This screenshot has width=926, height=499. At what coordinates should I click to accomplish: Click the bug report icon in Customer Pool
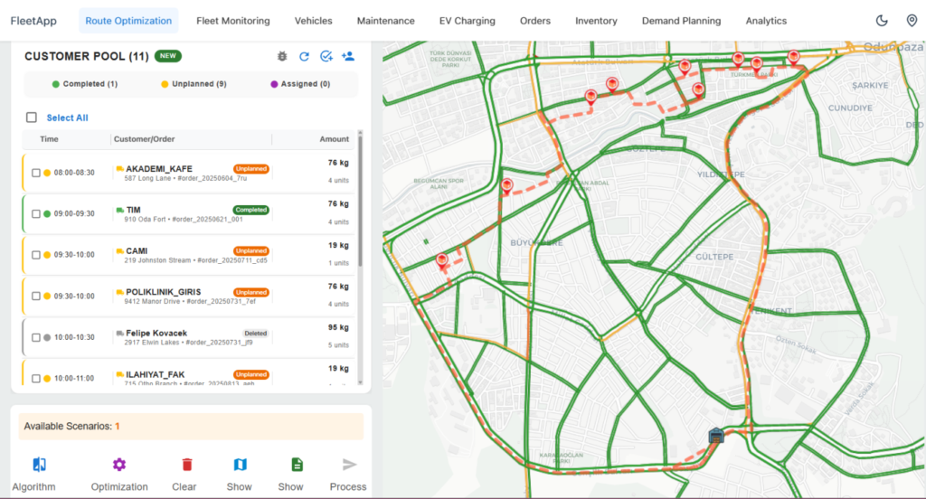coord(282,57)
